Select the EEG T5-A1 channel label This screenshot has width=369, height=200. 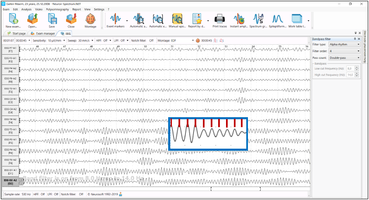click(x=10, y=131)
